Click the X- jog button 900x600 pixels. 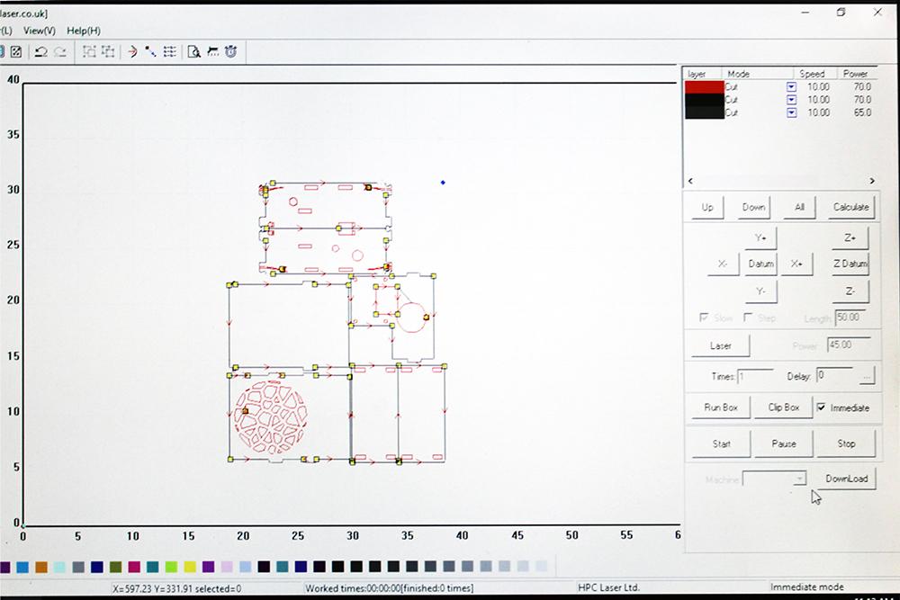(x=723, y=264)
